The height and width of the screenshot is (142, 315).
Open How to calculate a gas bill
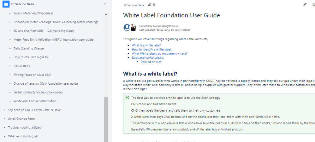coord(31,57)
